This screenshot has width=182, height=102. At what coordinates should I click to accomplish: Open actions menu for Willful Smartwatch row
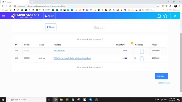tap(142, 59)
